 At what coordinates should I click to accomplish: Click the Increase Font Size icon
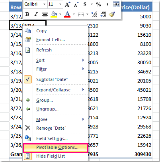[67, 4]
